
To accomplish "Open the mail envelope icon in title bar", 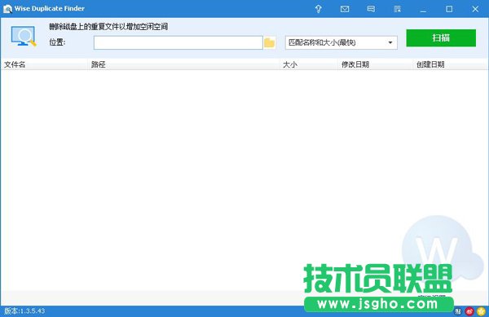I will click(x=345, y=9).
